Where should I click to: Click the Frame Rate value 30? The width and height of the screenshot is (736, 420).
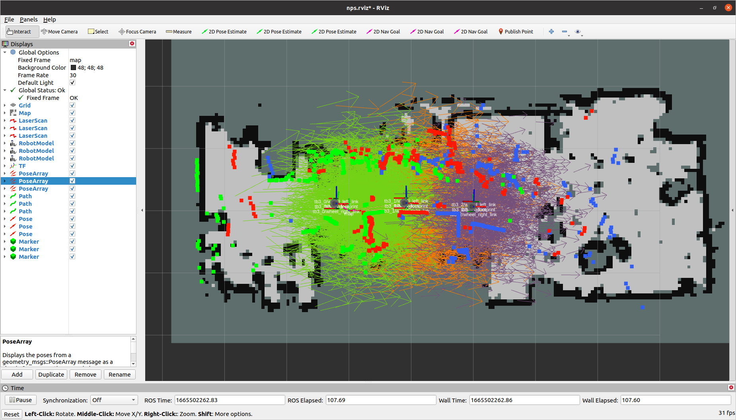pyautogui.click(x=73, y=75)
